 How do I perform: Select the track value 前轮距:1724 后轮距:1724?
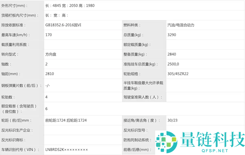click(66, 120)
